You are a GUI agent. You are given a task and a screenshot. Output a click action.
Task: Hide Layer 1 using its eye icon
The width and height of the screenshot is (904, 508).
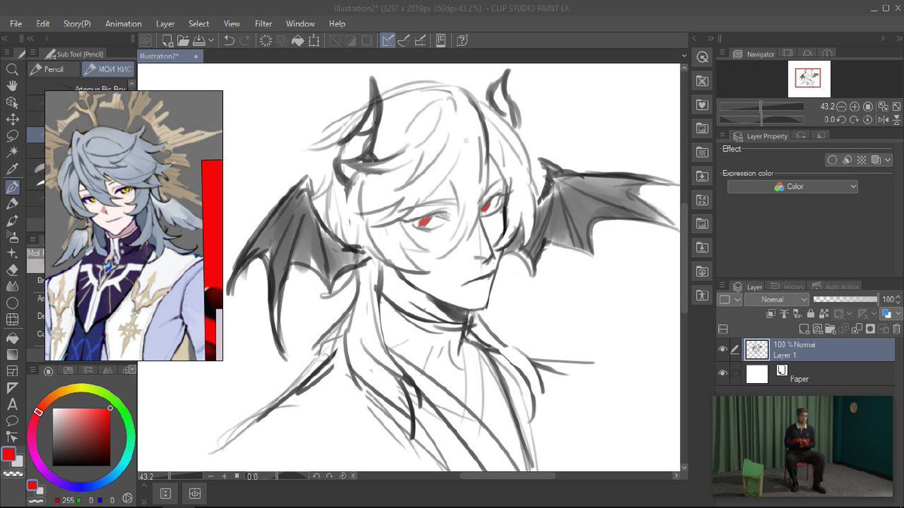point(722,349)
